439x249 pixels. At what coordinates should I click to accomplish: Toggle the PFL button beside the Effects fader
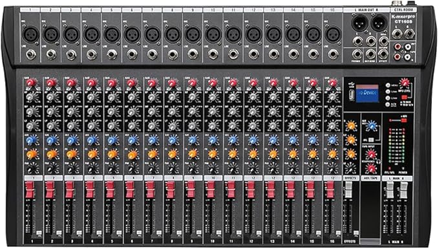(x=356, y=232)
